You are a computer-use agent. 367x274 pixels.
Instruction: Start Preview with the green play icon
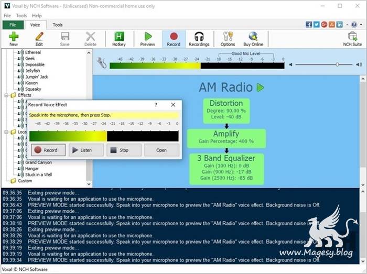147,39
